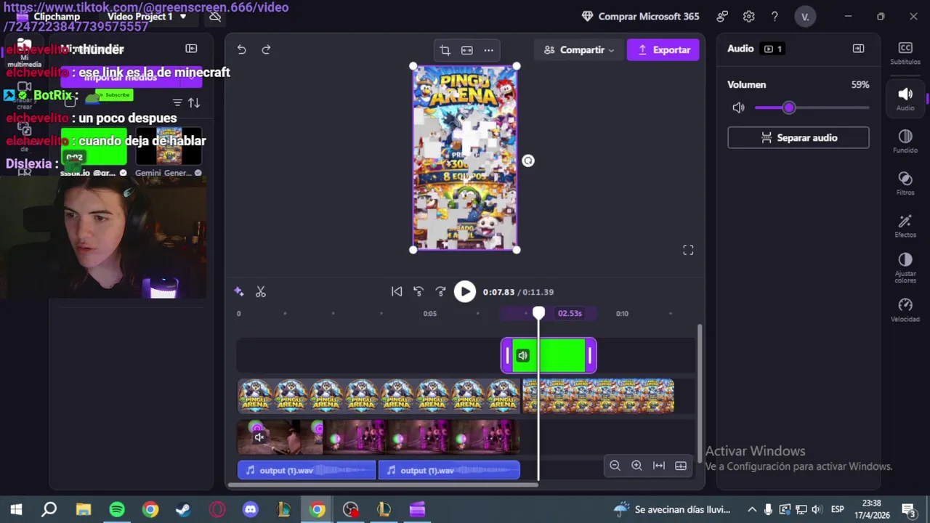The width and height of the screenshot is (930, 523).
Task: Select the split scissors tool
Action: point(261,292)
